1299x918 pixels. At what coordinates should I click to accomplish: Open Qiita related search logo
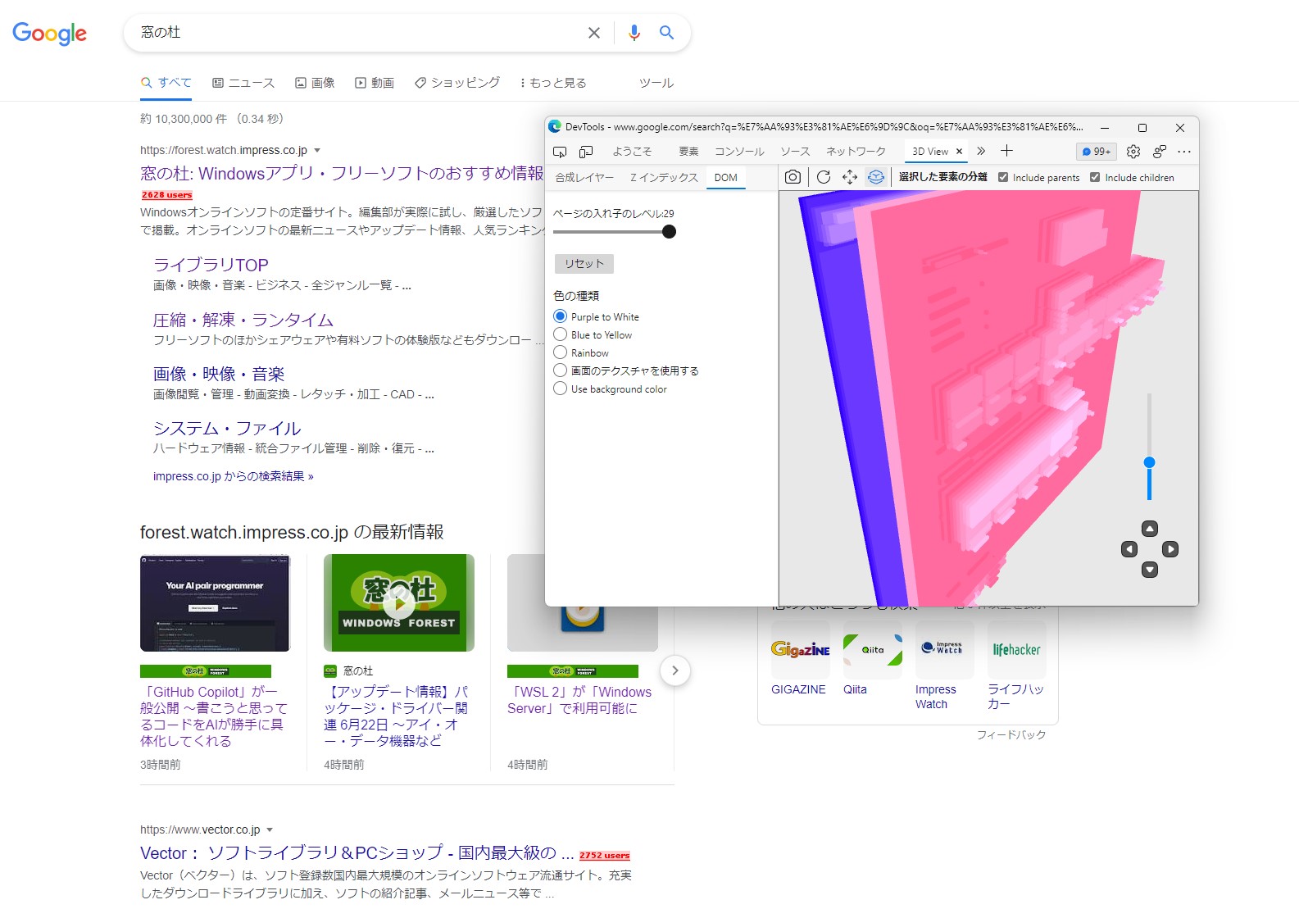(x=873, y=649)
